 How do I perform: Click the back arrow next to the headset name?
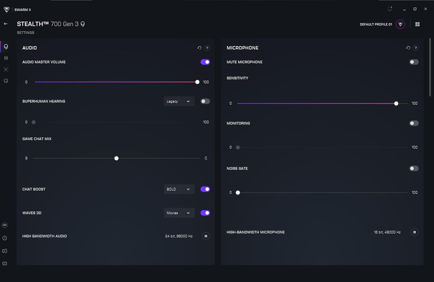[6, 24]
